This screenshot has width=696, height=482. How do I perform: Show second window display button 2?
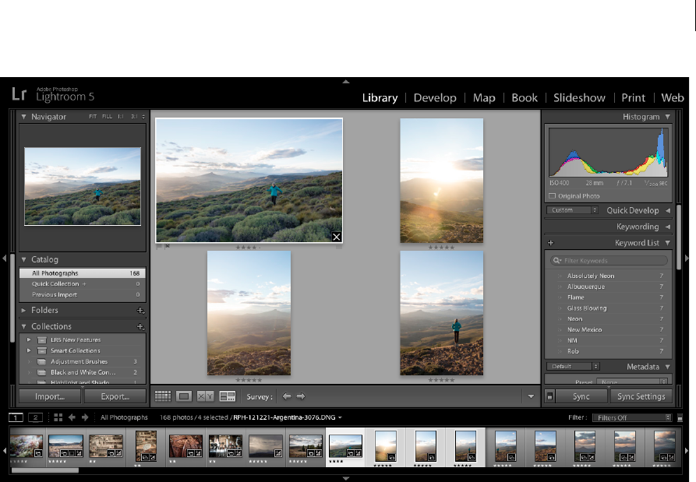click(36, 417)
